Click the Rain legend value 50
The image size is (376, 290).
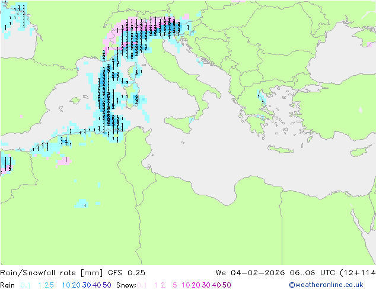107,285
